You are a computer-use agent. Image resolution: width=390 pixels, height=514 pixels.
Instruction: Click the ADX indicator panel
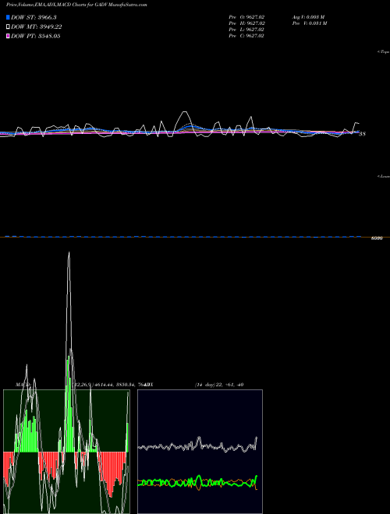pos(200,452)
